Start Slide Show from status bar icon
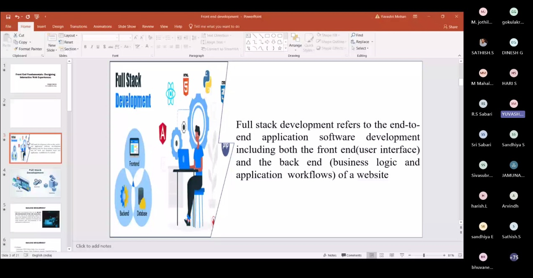 point(402,255)
